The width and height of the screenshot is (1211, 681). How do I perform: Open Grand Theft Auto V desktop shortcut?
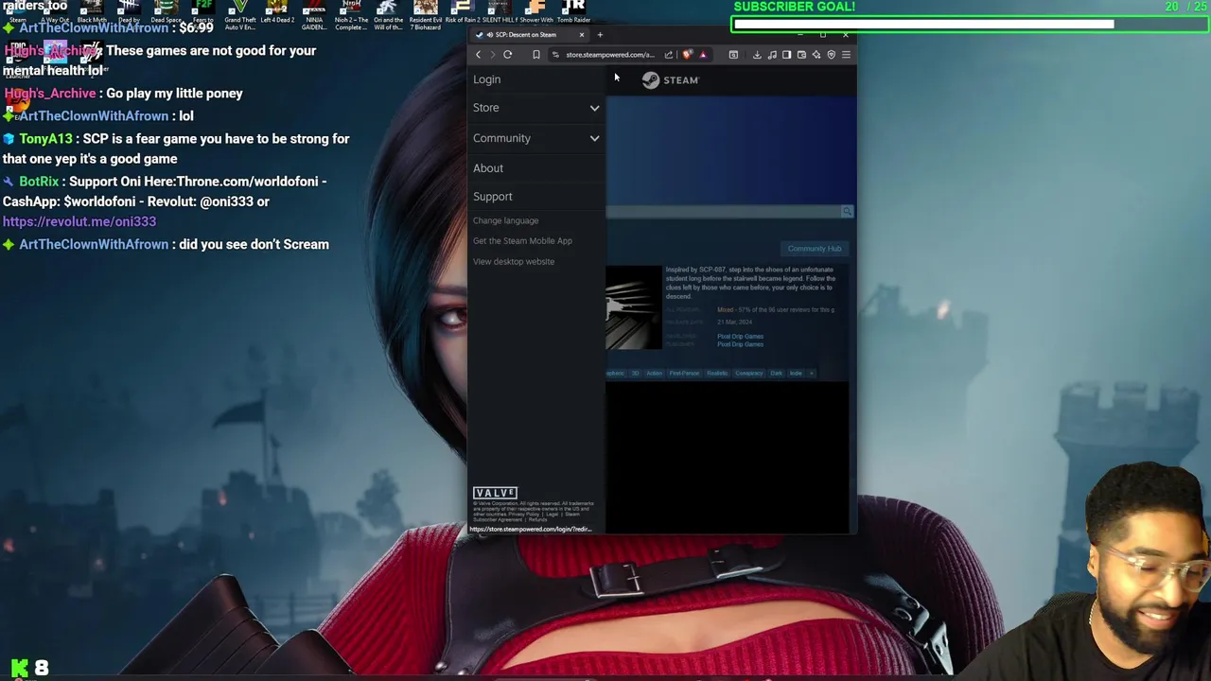[240, 15]
